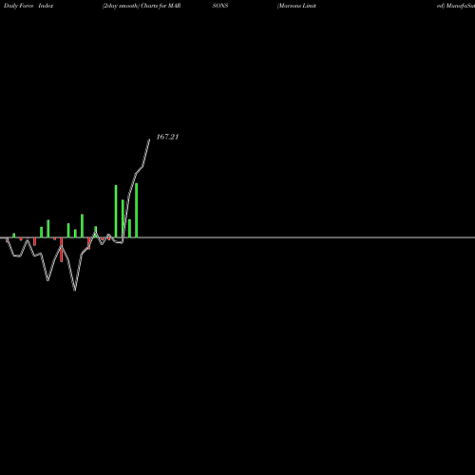Click the '(Marsons Limit' header text
The image size is (475, 475).
(296, 6)
